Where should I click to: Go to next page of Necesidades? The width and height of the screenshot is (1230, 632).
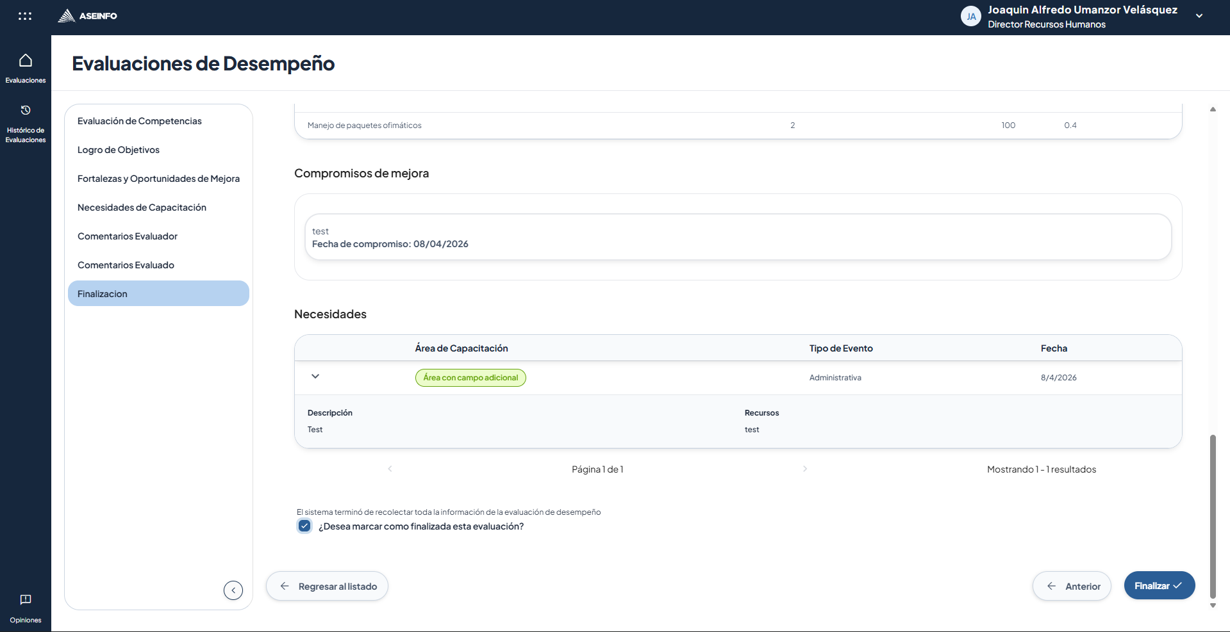pyautogui.click(x=805, y=469)
